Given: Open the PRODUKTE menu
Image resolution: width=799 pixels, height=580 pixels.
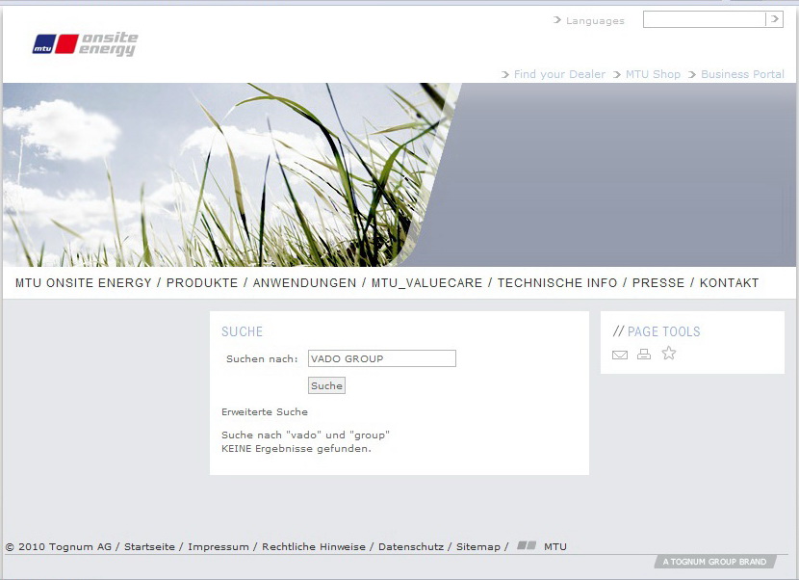Looking at the screenshot, I should pos(202,282).
